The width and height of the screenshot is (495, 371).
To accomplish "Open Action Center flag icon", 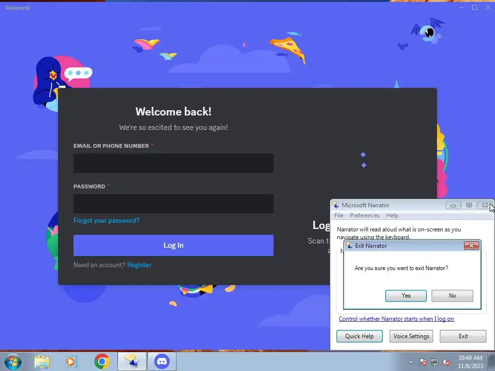I will (x=422, y=362).
